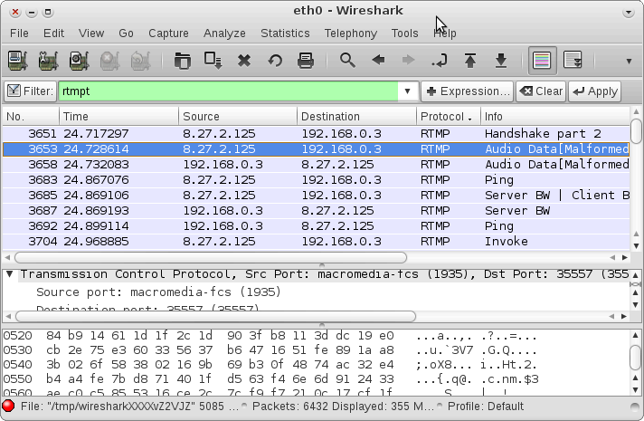The width and height of the screenshot is (644, 421).
Task: Jump to the last packet icon
Action: [501, 61]
